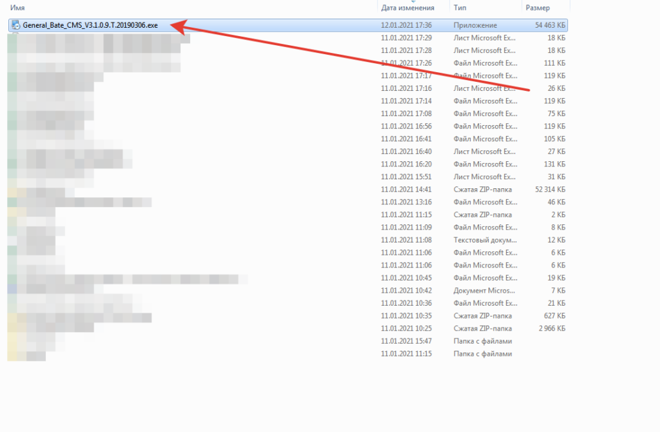Click the size value 75 КБ
This screenshot has width=660, height=432.
click(556, 113)
